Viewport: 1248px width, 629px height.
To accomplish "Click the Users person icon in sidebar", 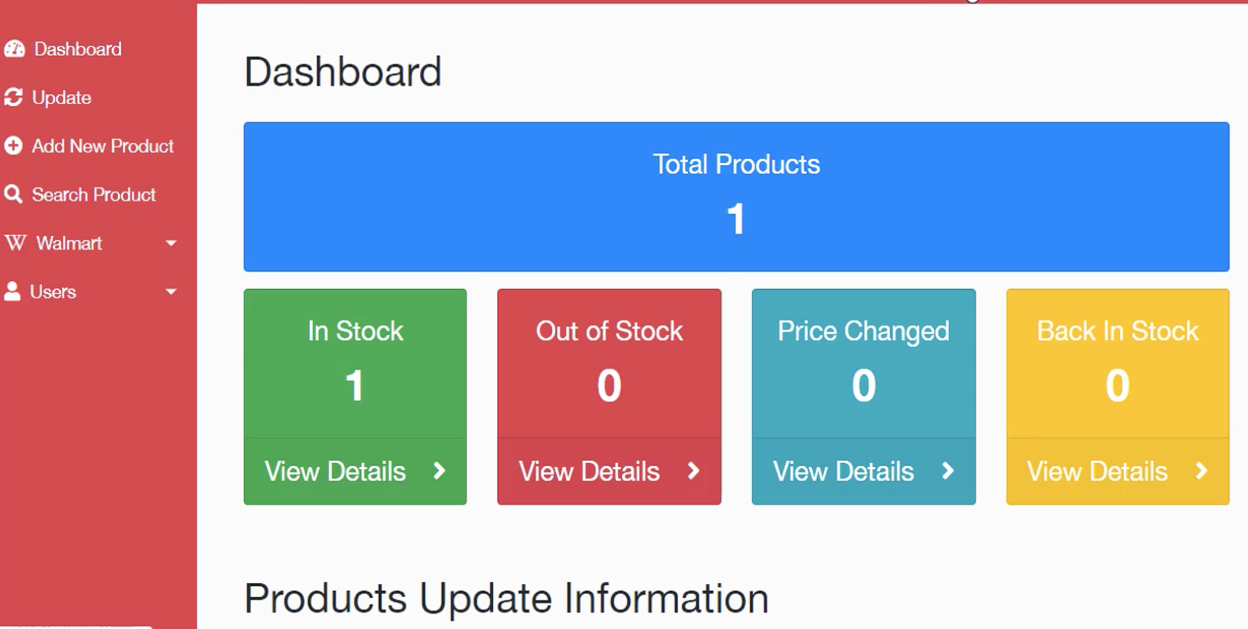I will (12, 292).
